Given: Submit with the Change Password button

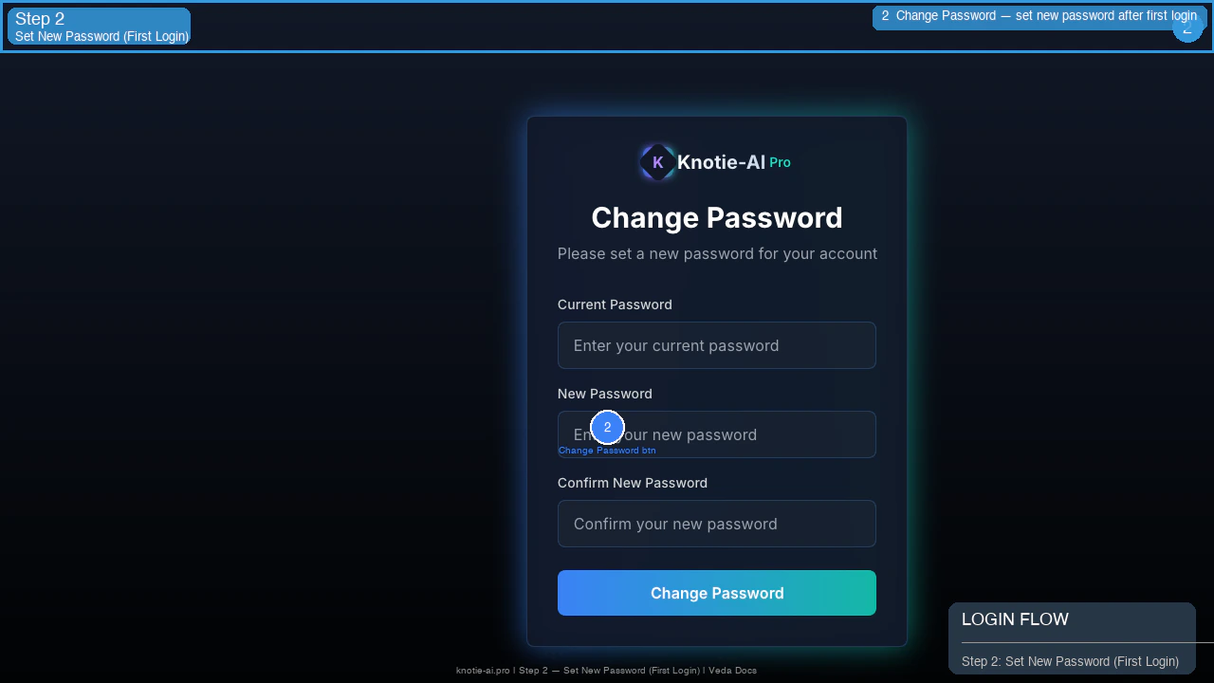Looking at the screenshot, I should [x=717, y=593].
